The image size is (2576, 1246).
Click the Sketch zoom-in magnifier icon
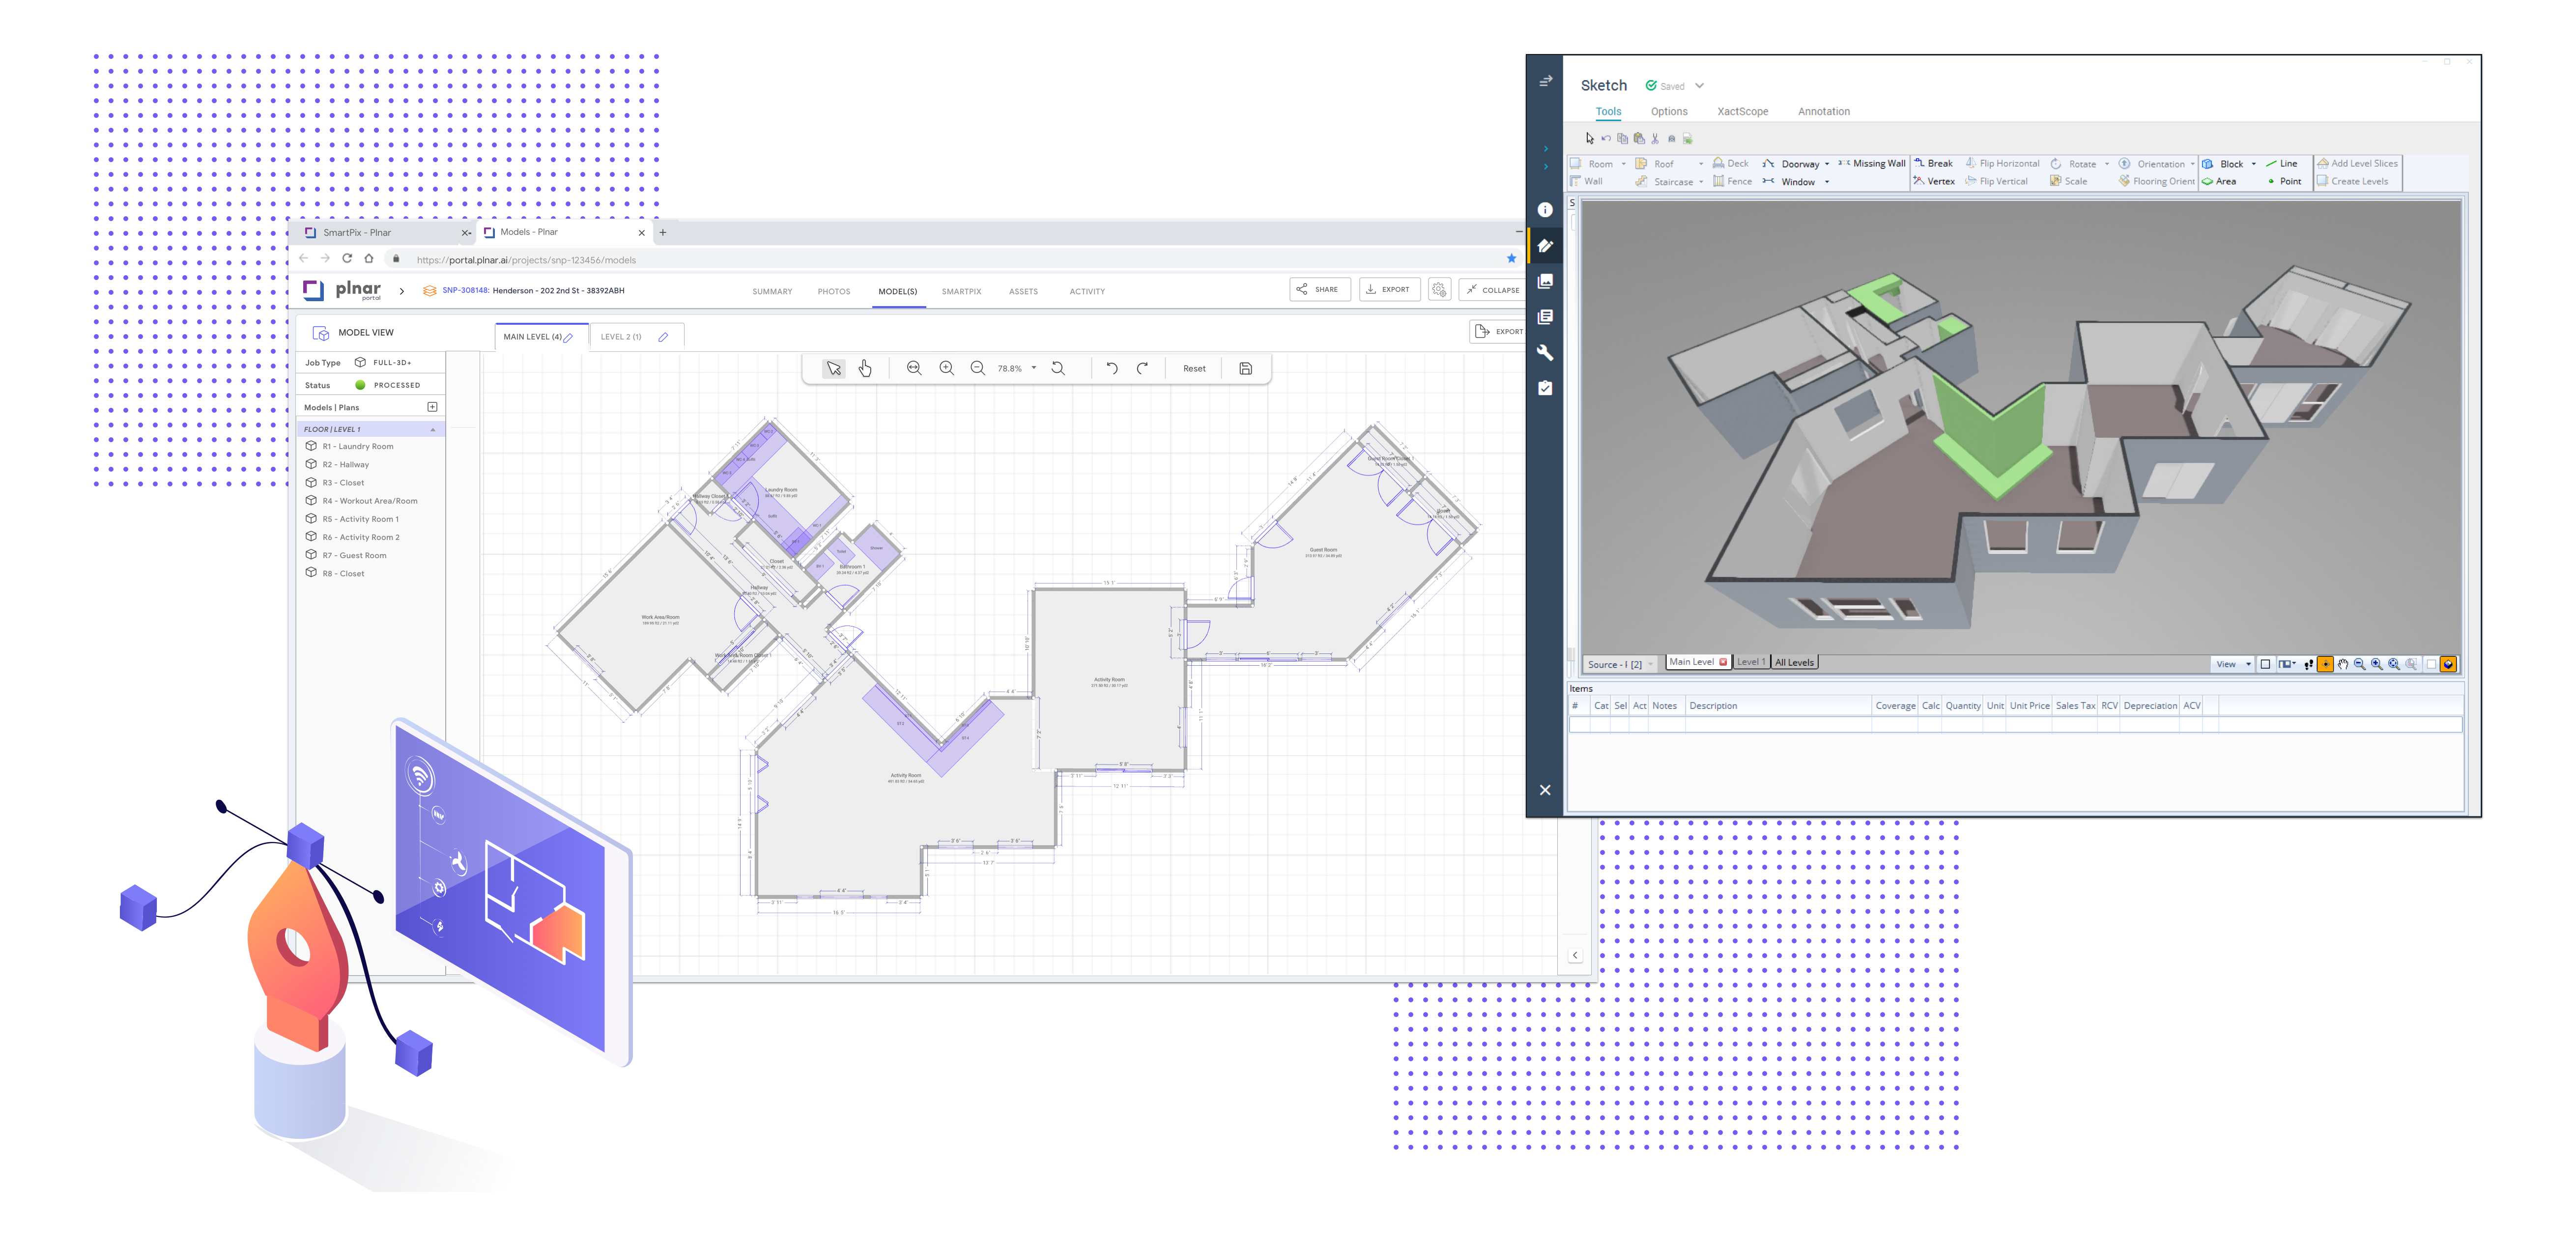[x=2377, y=664]
